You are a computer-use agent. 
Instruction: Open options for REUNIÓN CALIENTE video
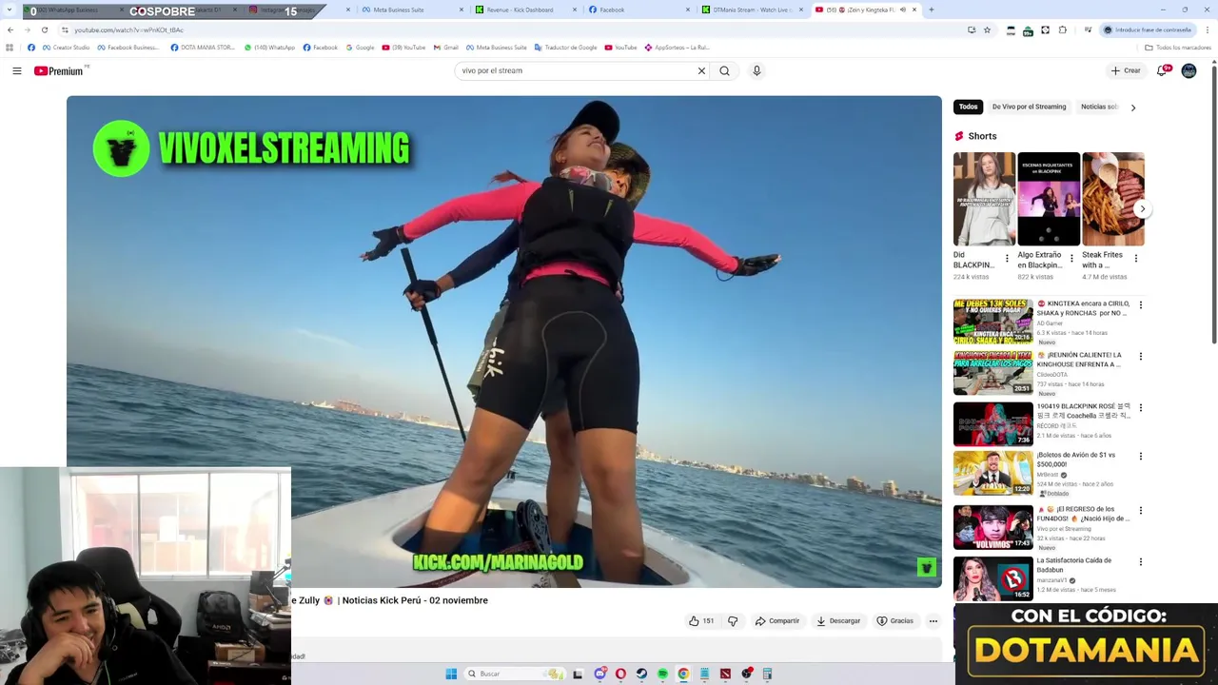click(1140, 357)
